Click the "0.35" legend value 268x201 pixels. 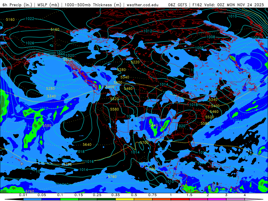point(116,195)
